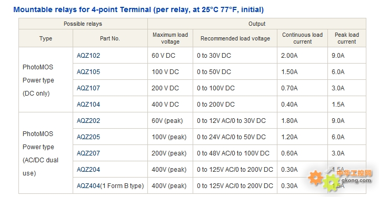Click the Mountable relays for 4-point Terminal heading

138,9
